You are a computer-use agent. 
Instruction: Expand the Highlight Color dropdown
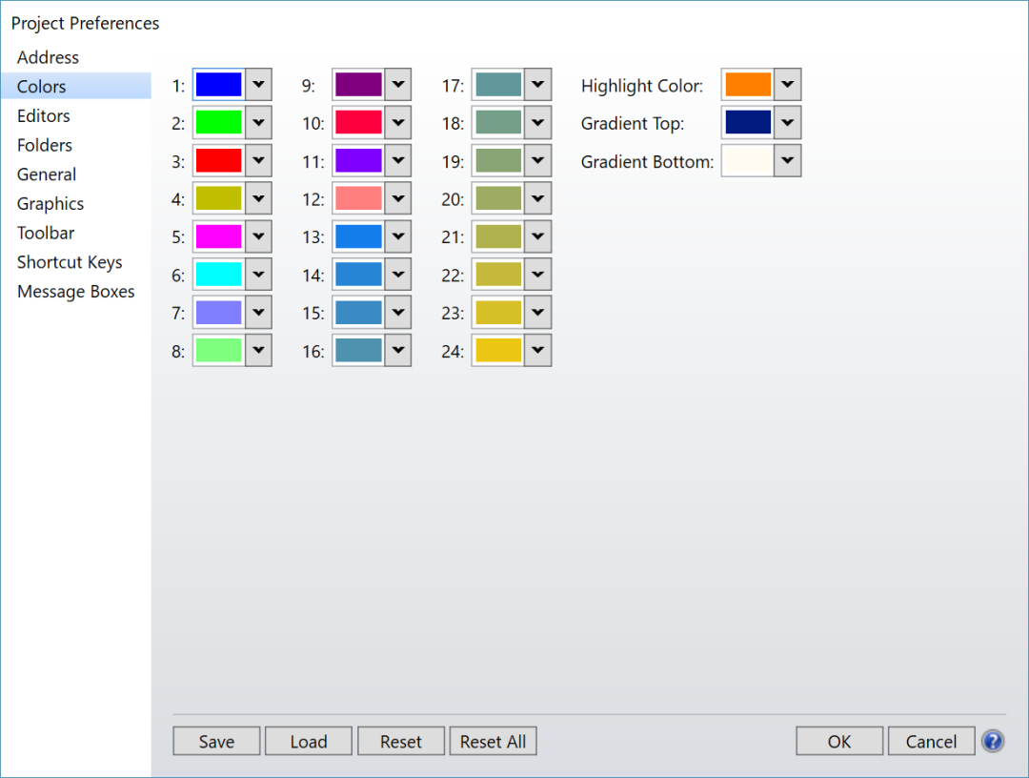tap(787, 85)
